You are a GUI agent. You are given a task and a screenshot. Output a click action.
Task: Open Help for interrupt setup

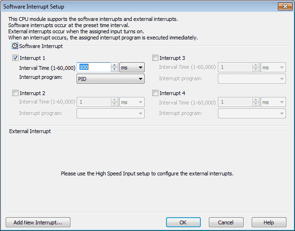coord(269,222)
